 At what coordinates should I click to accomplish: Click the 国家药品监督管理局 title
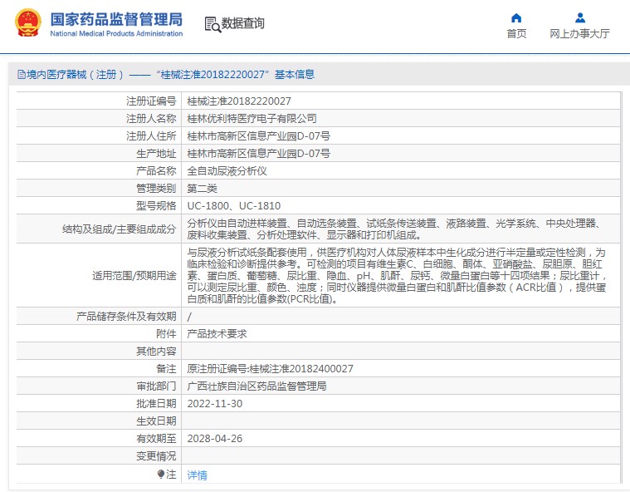pyautogui.click(x=116, y=19)
